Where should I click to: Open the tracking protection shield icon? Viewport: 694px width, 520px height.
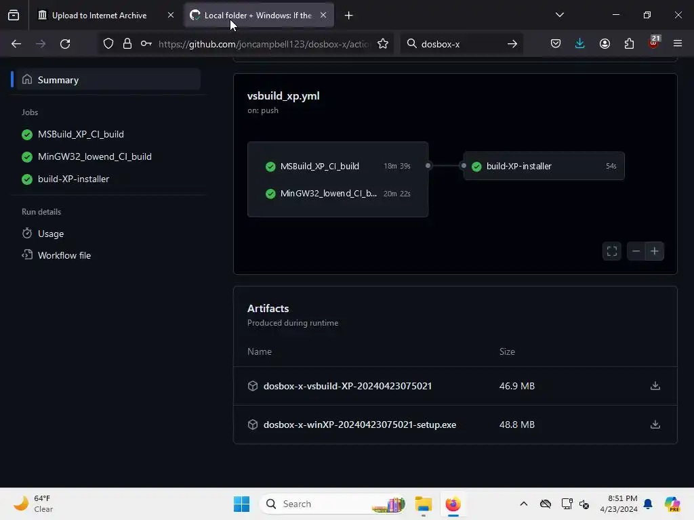point(108,44)
